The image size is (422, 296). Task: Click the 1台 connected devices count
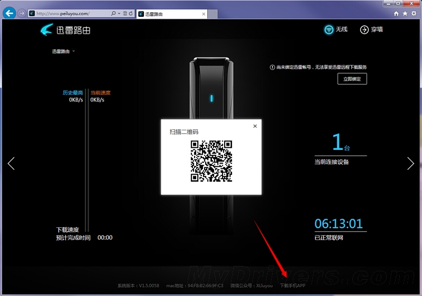coord(341,142)
